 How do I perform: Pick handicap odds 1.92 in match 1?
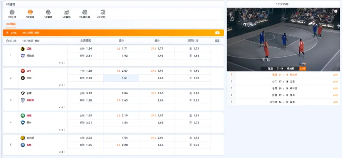point(121,56)
